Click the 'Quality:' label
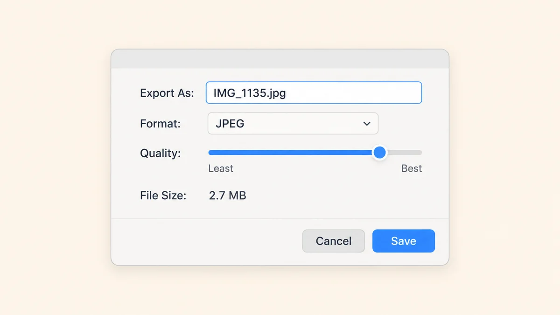This screenshot has width=560, height=315. [x=160, y=153]
